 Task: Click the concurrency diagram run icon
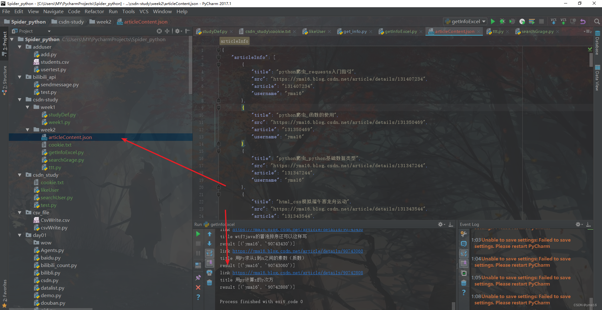(532, 21)
